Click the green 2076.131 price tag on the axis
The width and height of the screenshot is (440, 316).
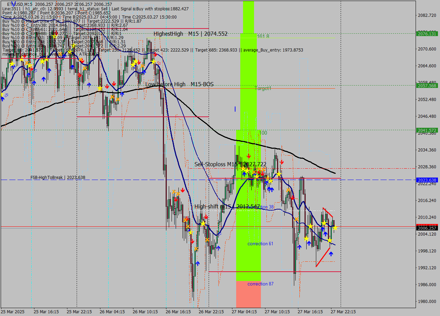(x=427, y=34)
